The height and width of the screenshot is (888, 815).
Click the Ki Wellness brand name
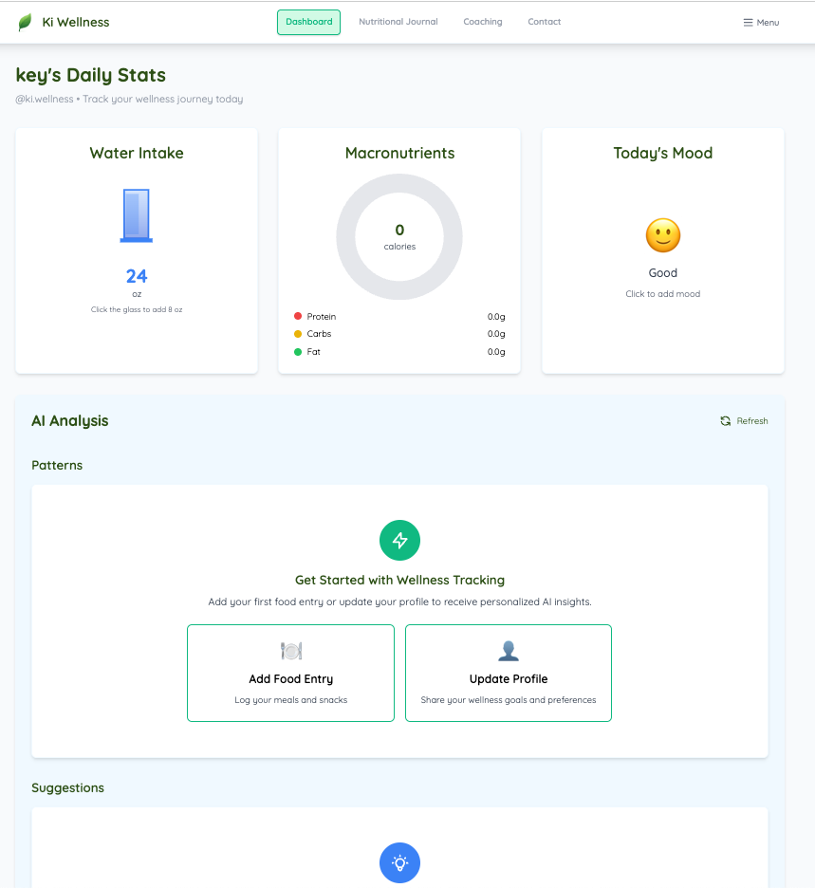click(76, 22)
